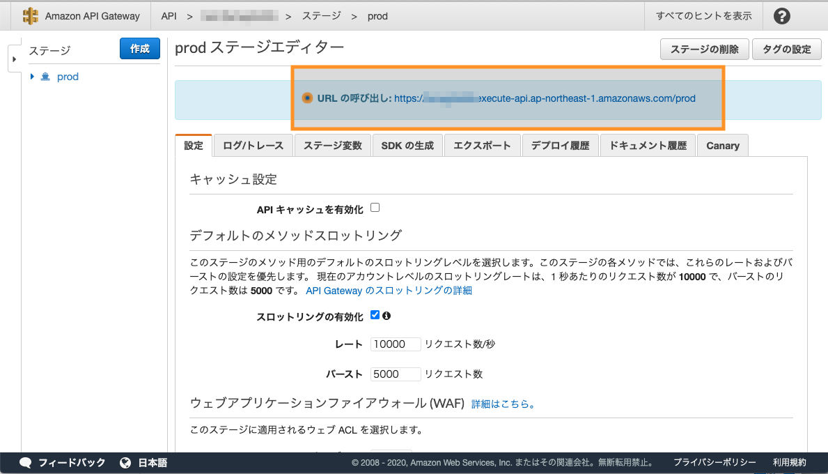Open the エクスポート tab
This screenshot has width=828, height=474.
482,146
